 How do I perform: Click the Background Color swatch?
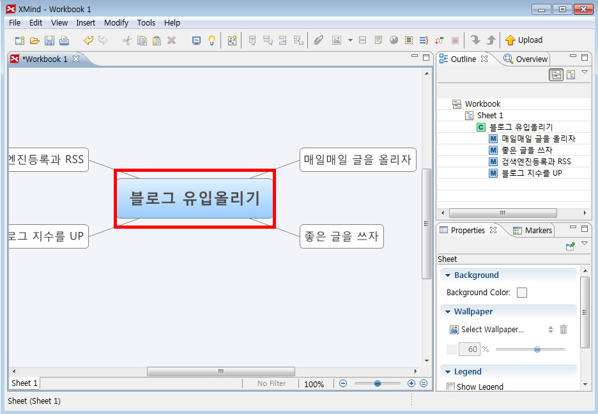[522, 293]
